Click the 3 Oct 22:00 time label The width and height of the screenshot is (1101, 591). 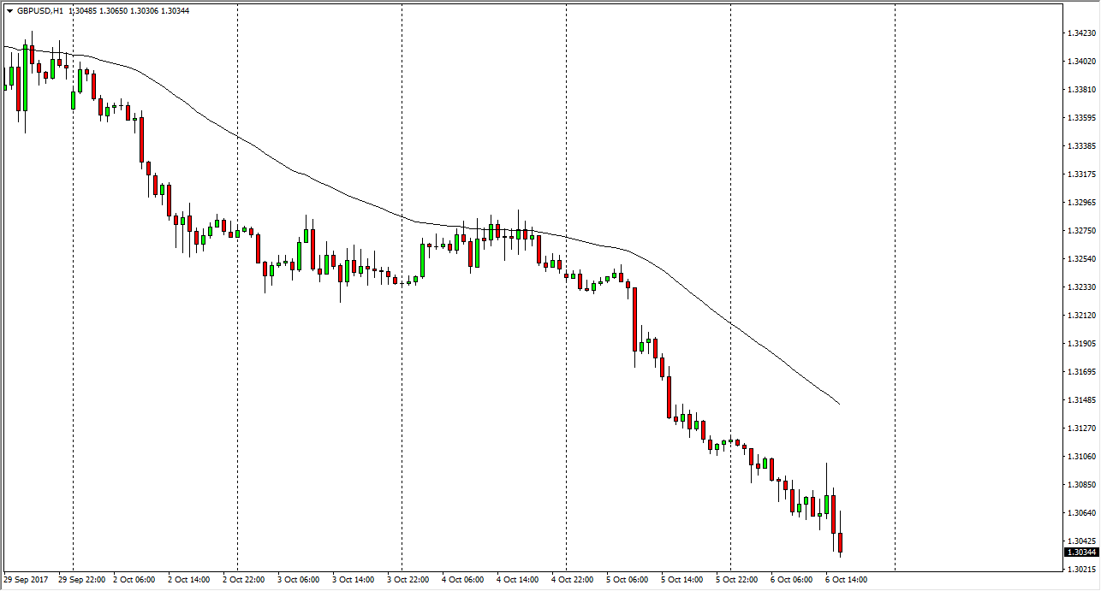point(408,580)
